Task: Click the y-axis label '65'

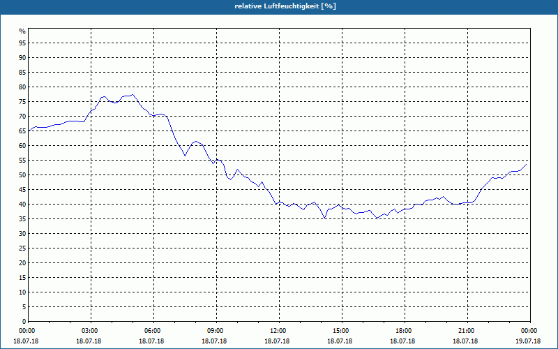Action: 22,131
